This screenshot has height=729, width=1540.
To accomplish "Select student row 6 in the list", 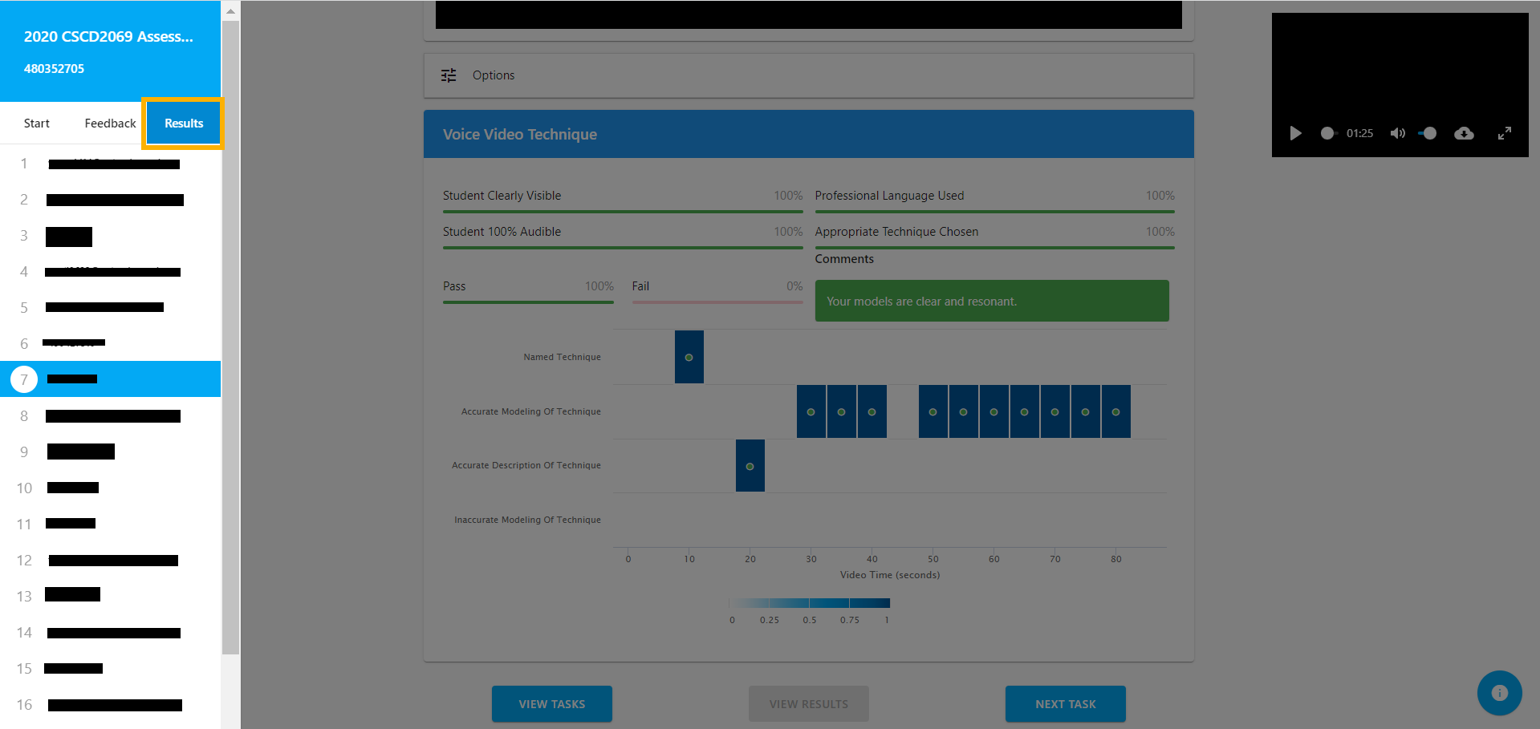I will [x=110, y=343].
